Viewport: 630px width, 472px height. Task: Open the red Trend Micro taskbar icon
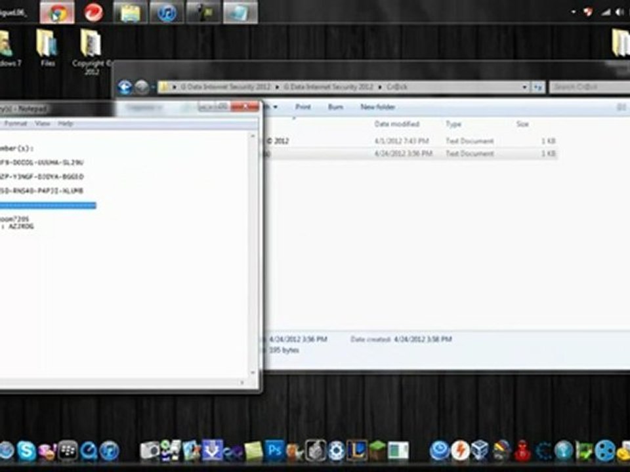(x=93, y=12)
